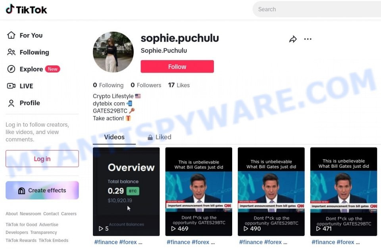This screenshot has width=381, height=249.
Task: Click the Transparency footer link
Action: (x=44, y=232)
